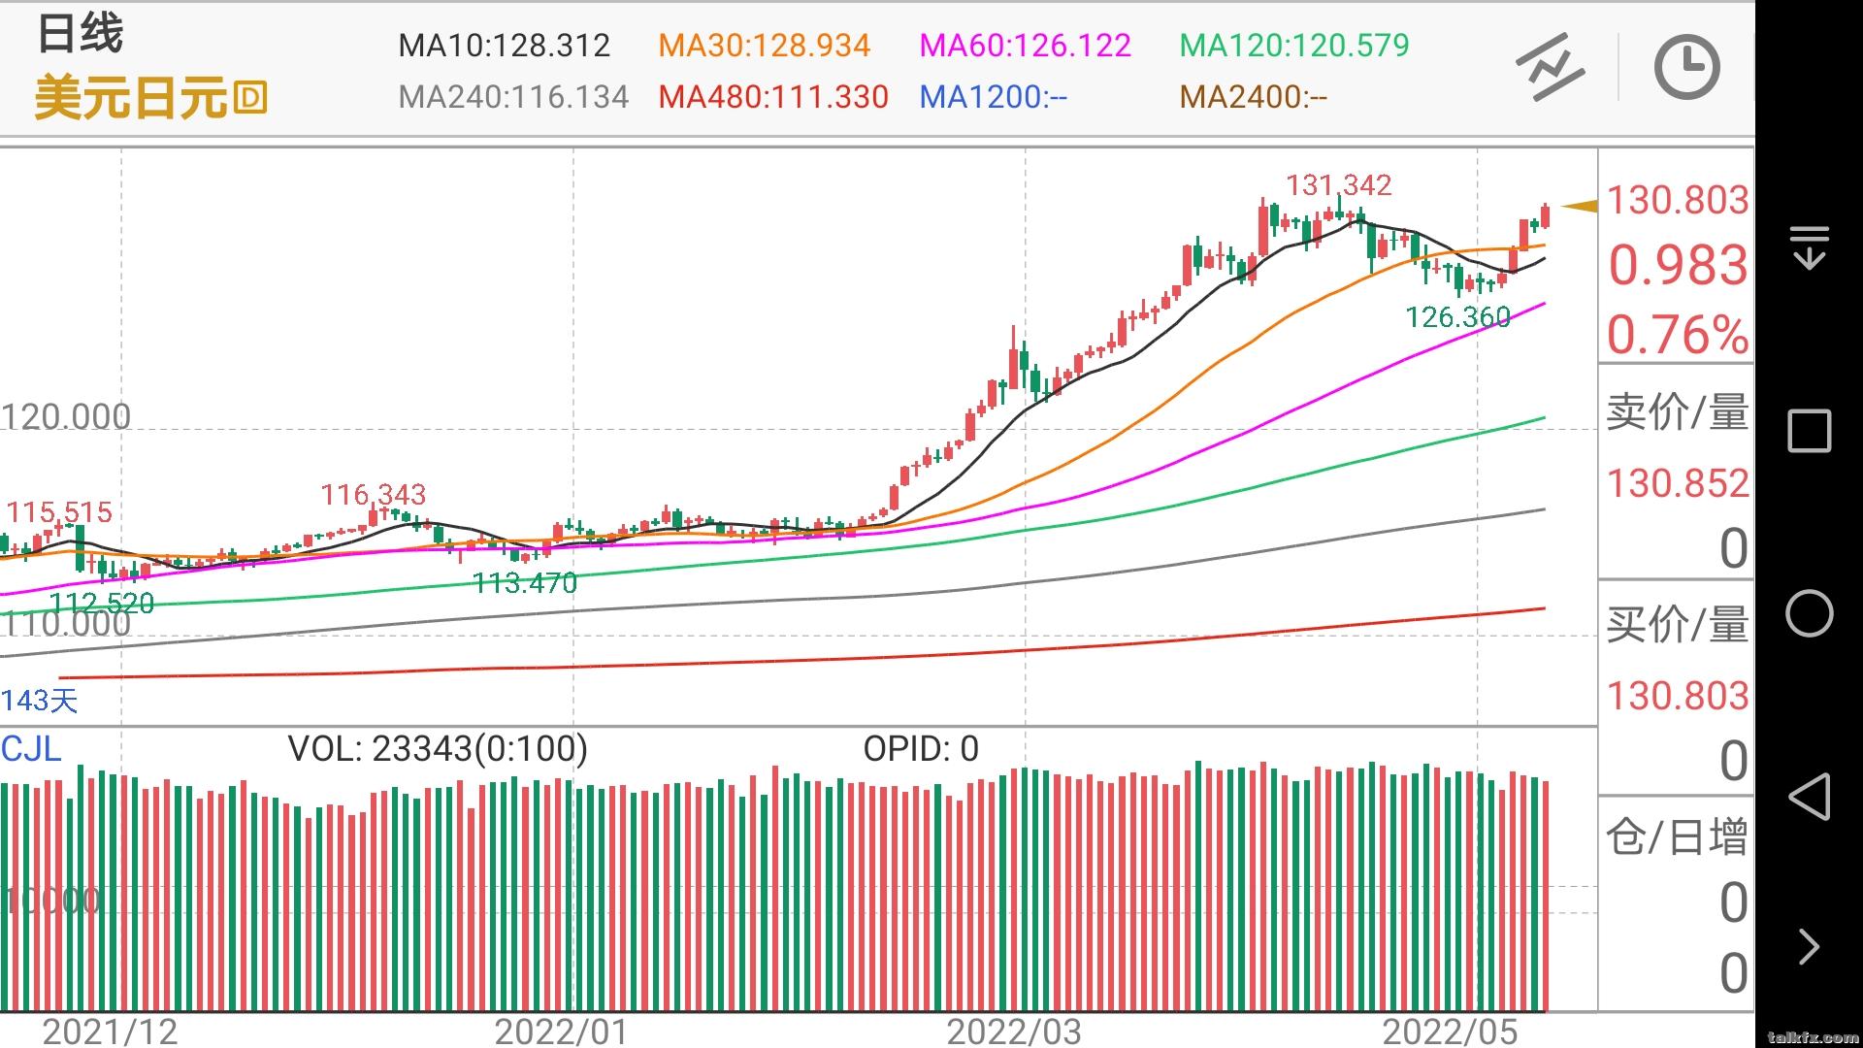Click the 112.520 low price annotation
This screenshot has height=1048, width=1863.
click(102, 603)
